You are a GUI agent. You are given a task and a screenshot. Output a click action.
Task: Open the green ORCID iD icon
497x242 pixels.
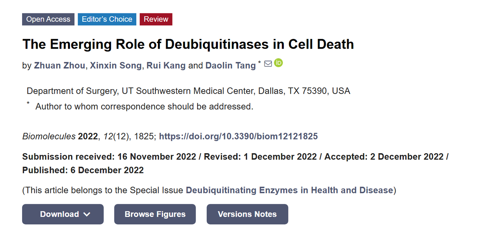pos(279,63)
